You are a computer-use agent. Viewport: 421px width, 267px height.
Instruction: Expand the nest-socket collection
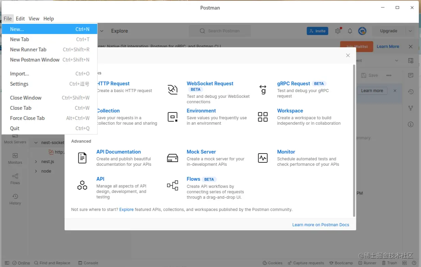[x=36, y=143]
